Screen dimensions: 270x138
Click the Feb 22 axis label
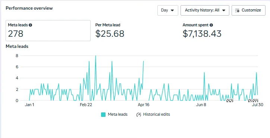(x=86, y=105)
